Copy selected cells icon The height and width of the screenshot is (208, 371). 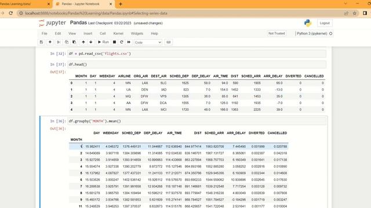(67, 42)
